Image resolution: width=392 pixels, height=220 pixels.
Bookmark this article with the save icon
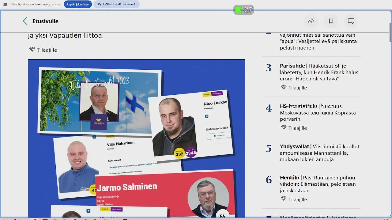(x=331, y=21)
